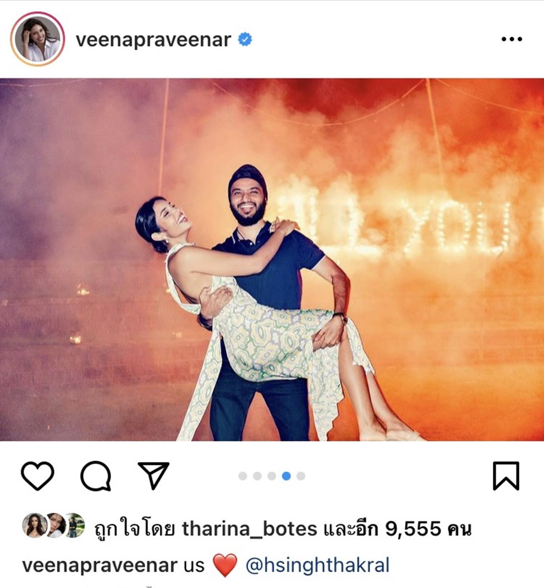Image resolution: width=544 pixels, height=588 pixels.
Task: Save post with the bookmark icon
Action: (x=506, y=476)
